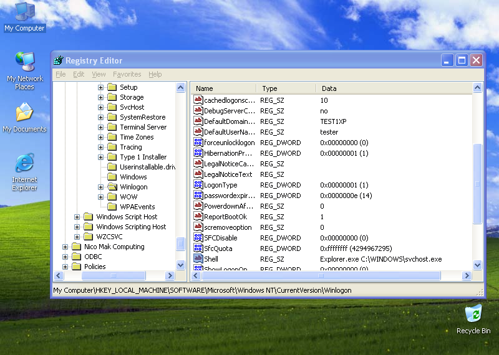Open the File menu
This screenshot has height=355, width=499.
click(61, 74)
